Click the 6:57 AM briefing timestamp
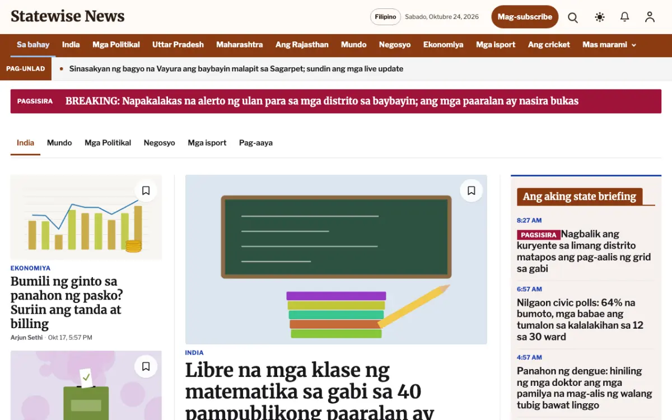Screen dimensions: 672x420 [529, 290]
